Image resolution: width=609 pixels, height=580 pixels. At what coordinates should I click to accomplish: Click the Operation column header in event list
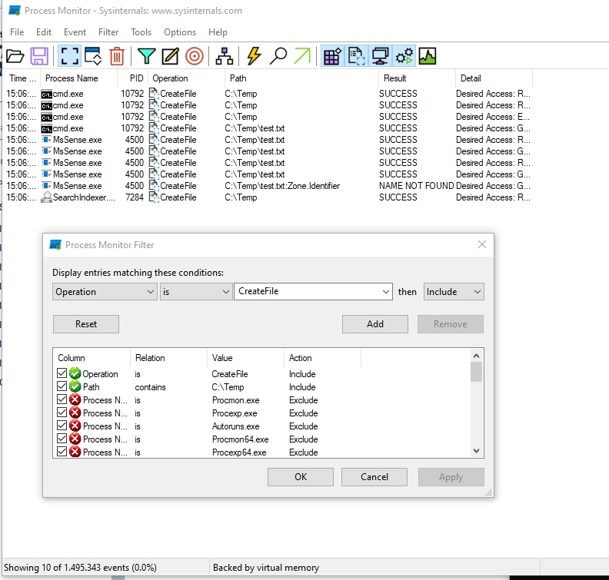click(x=186, y=78)
